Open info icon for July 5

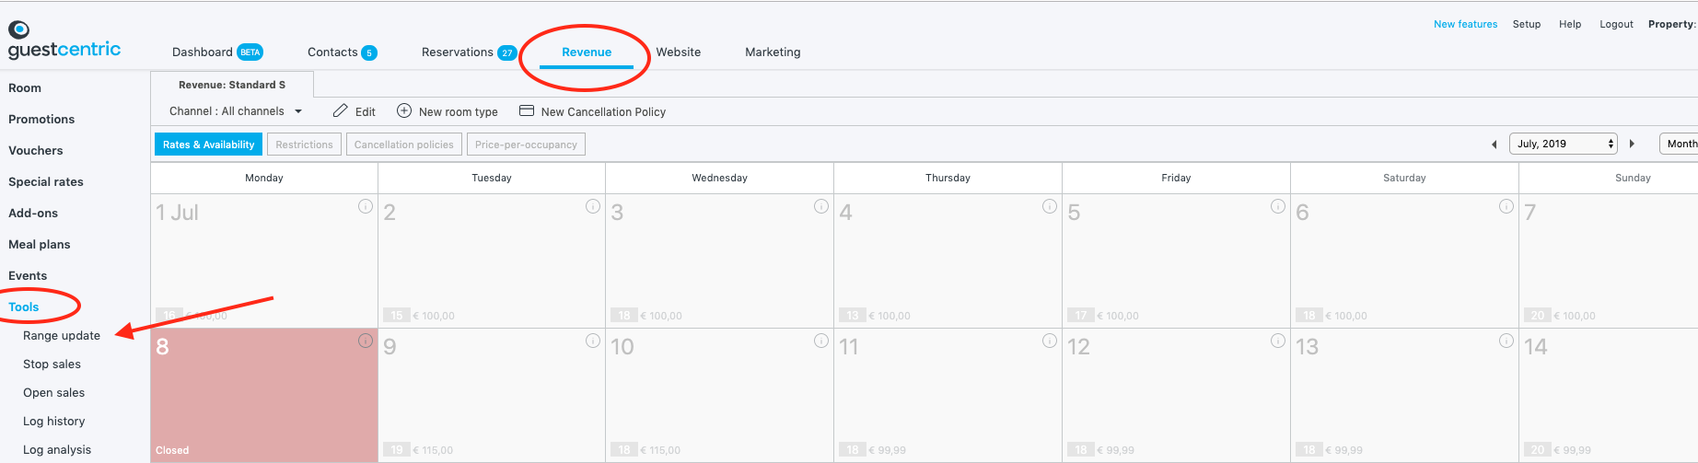[1278, 206]
